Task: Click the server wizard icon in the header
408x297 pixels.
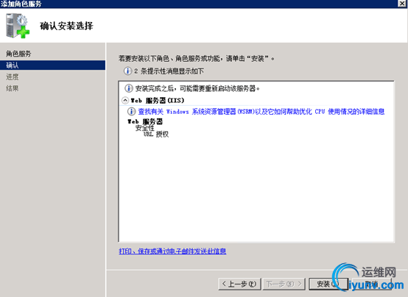Action: [x=18, y=26]
